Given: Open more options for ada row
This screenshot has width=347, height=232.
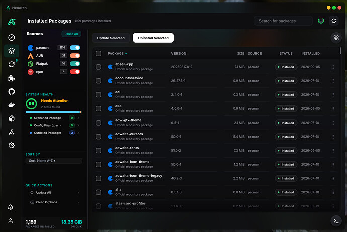Looking at the screenshot, I should click(x=333, y=108).
